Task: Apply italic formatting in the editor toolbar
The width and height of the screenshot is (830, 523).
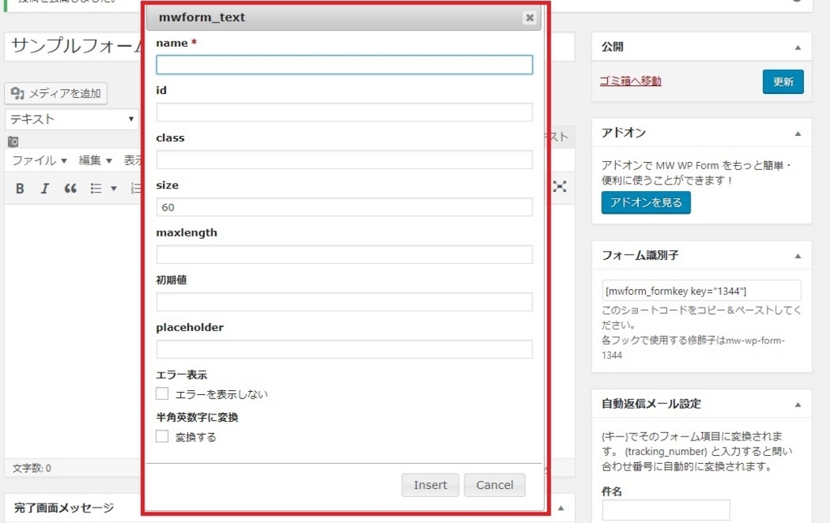Action: click(x=45, y=188)
